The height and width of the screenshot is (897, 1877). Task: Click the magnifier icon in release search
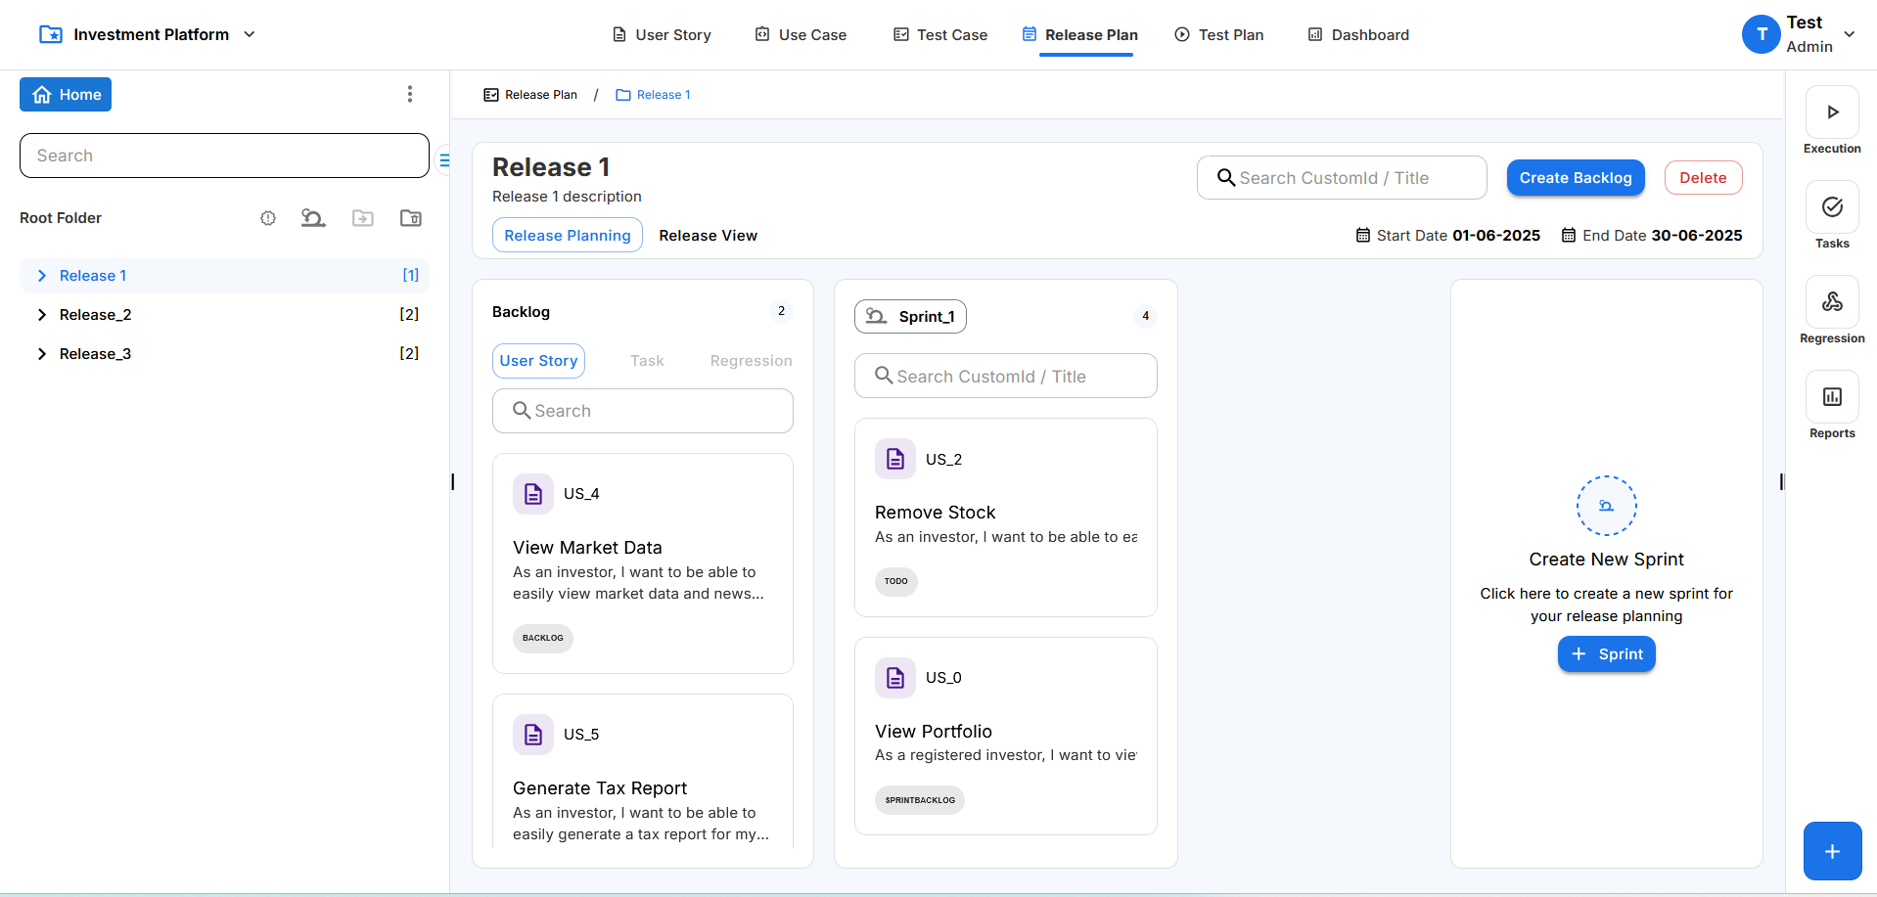click(1225, 178)
